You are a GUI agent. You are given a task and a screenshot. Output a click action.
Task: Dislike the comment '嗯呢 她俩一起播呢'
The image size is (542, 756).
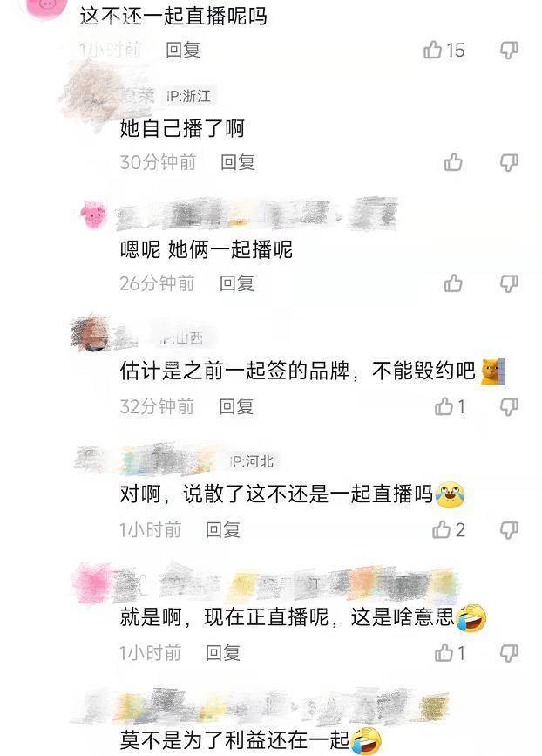tap(509, 283)
